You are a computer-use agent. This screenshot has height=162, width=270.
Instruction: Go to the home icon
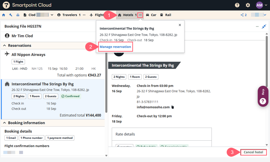point(4,15)
